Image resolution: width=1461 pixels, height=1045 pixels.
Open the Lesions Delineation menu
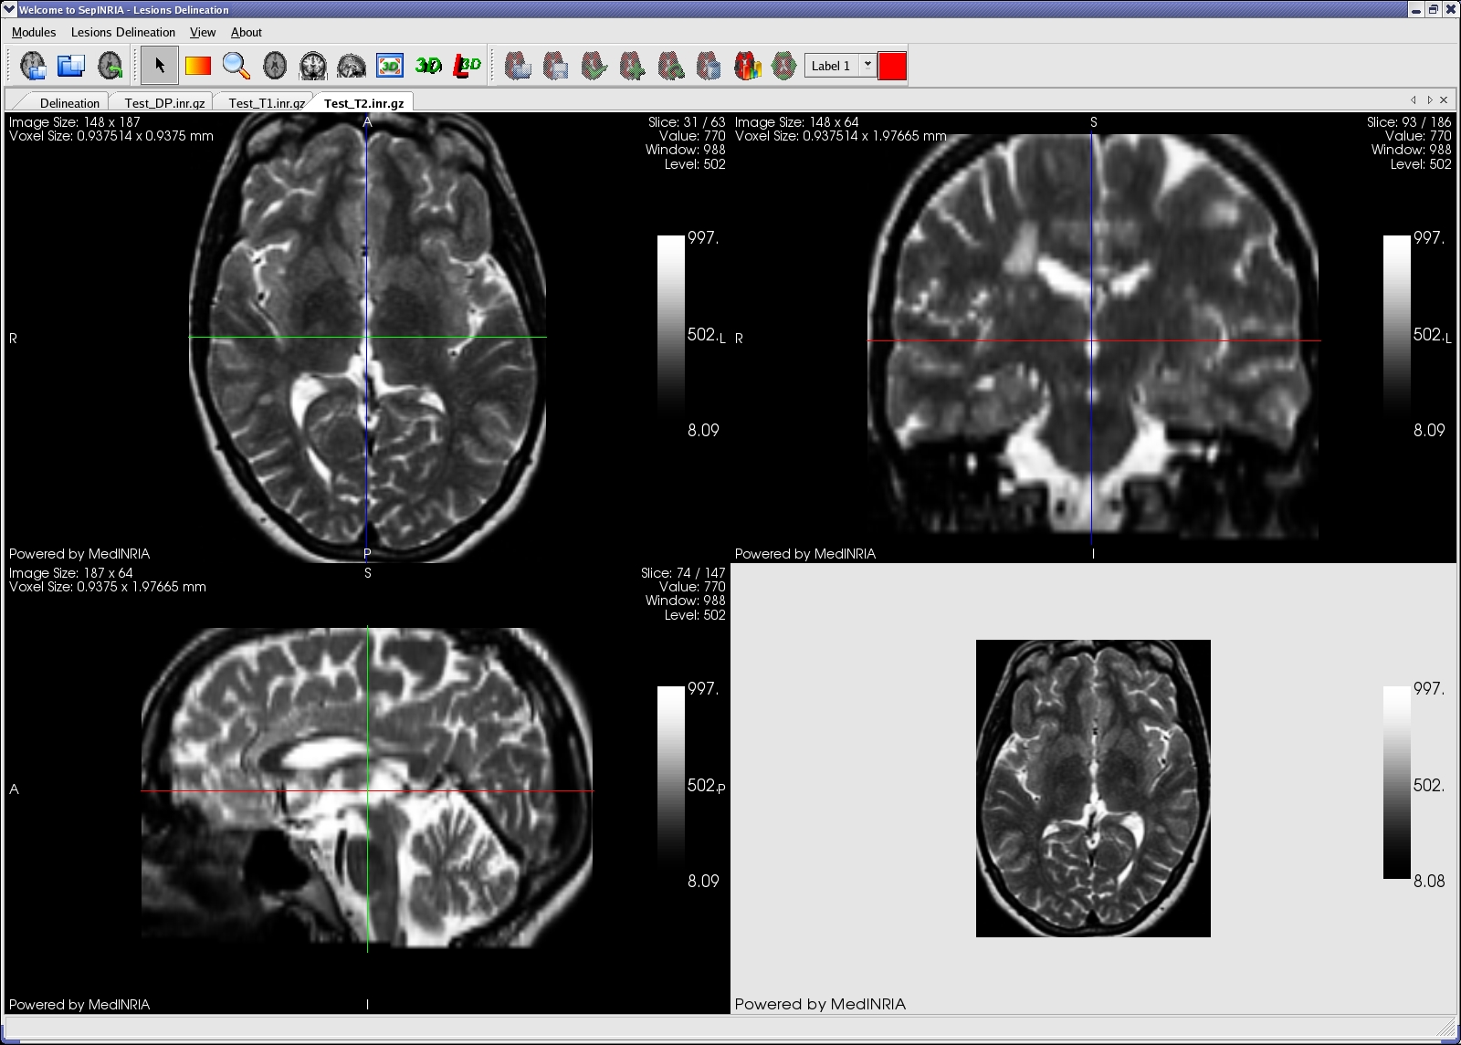[x=123, y=32]
